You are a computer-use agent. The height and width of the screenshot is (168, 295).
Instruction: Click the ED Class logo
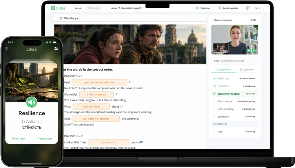(x=58, y=8)
